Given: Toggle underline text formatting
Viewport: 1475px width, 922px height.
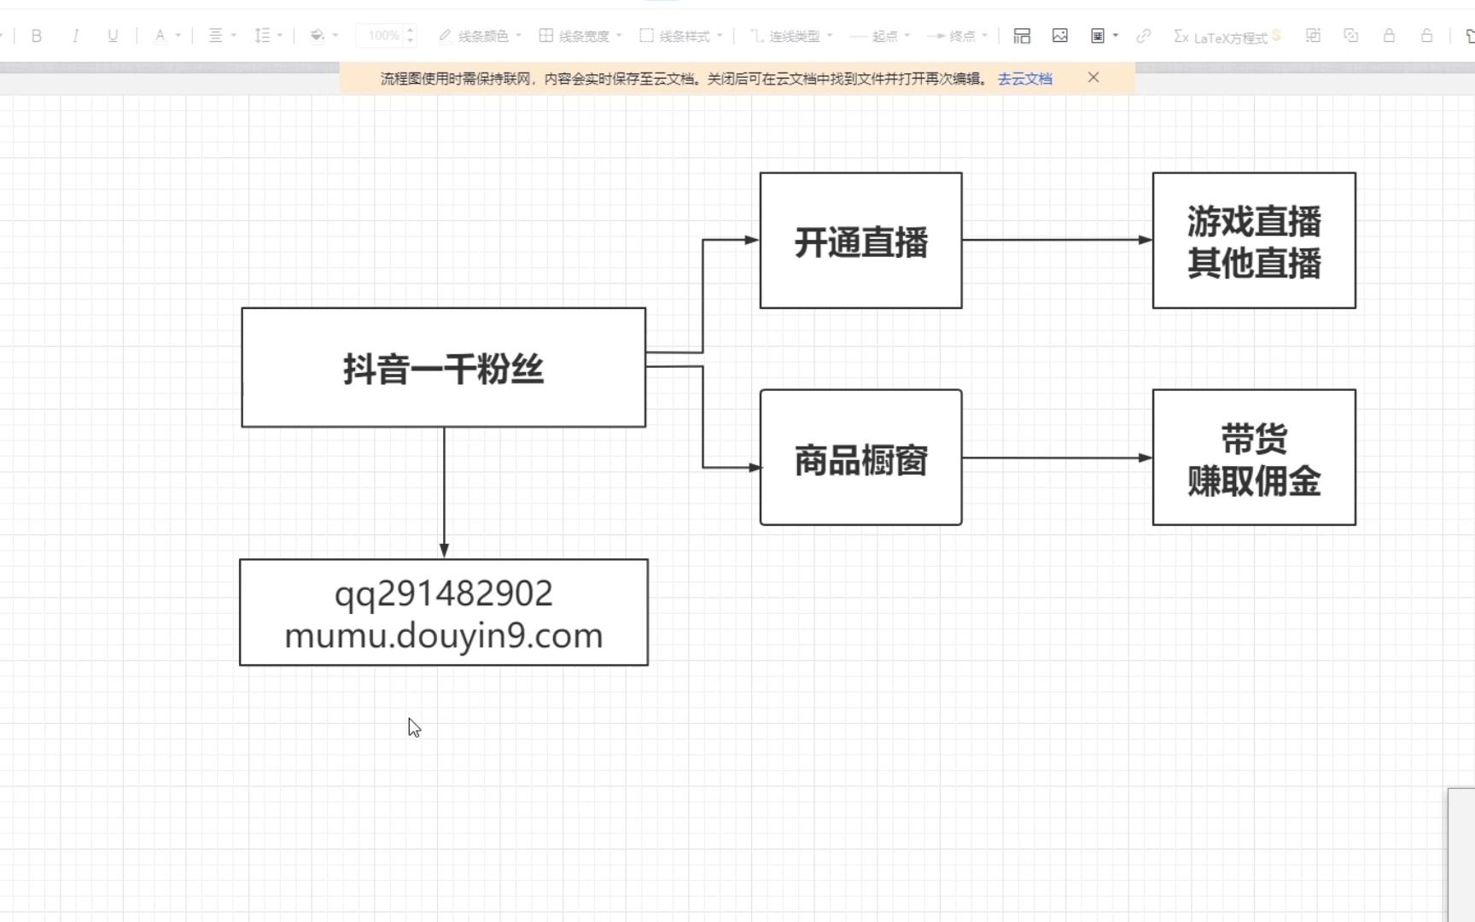Looking at the screenshot, I should (x=113, y=36).
